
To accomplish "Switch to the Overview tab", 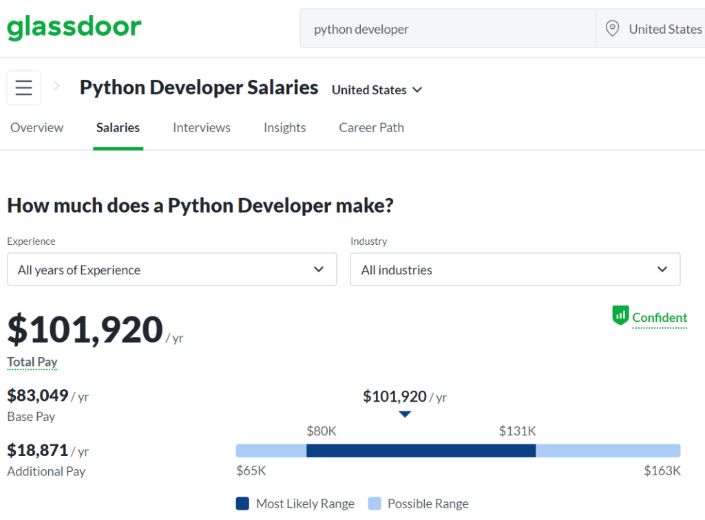I will coord(37,128).
